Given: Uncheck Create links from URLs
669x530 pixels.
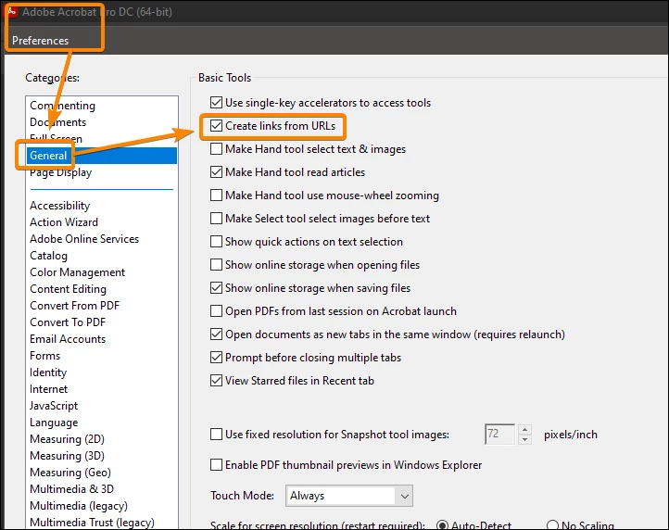Looking at the screenshot, I should [x=216, y=125].
